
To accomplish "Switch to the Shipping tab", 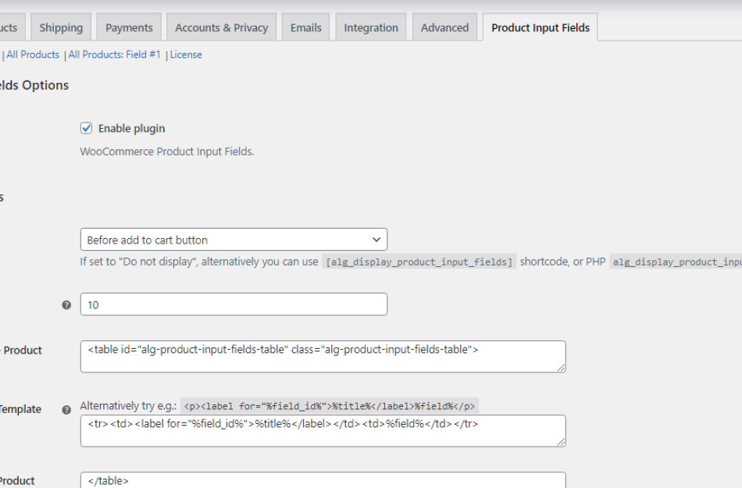I will point(61,26).
